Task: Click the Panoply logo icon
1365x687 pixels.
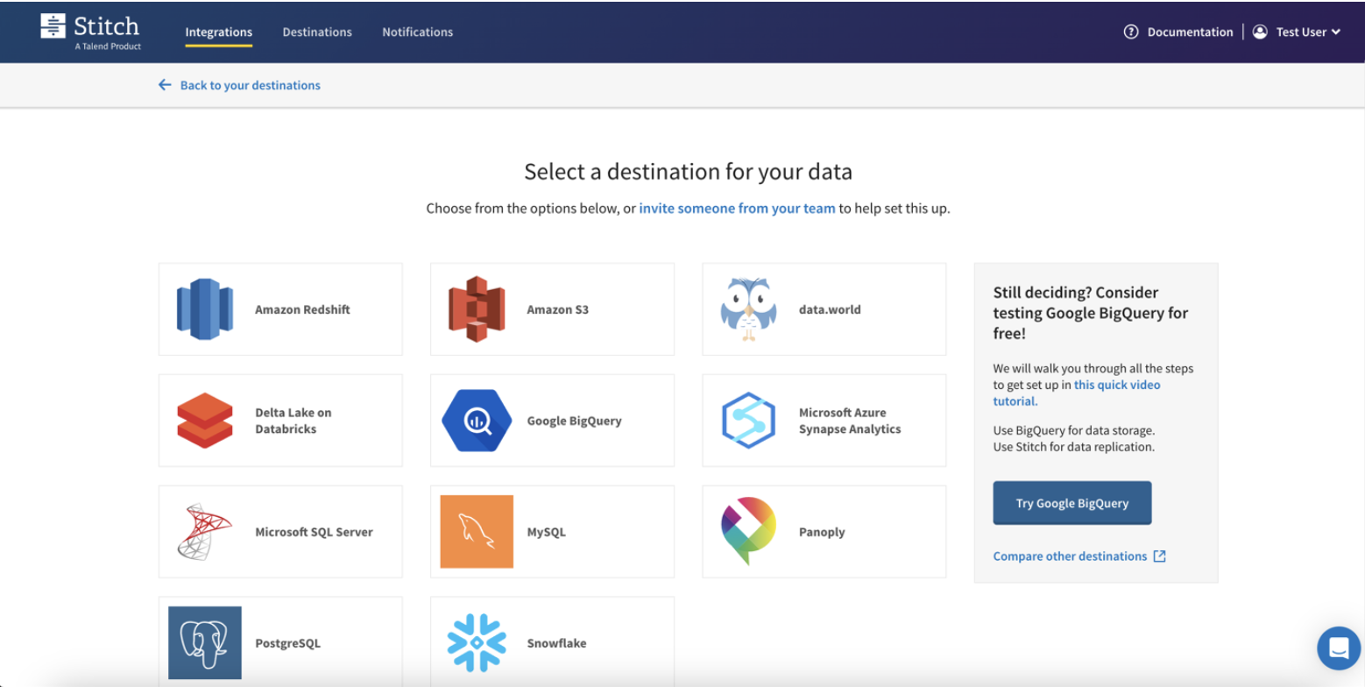Action: tap(748, 532)
